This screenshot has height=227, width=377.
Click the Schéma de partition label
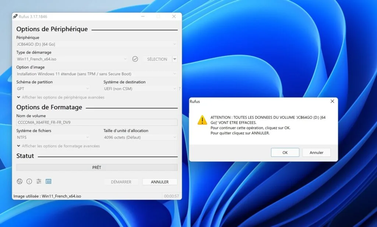pos(34,82)
